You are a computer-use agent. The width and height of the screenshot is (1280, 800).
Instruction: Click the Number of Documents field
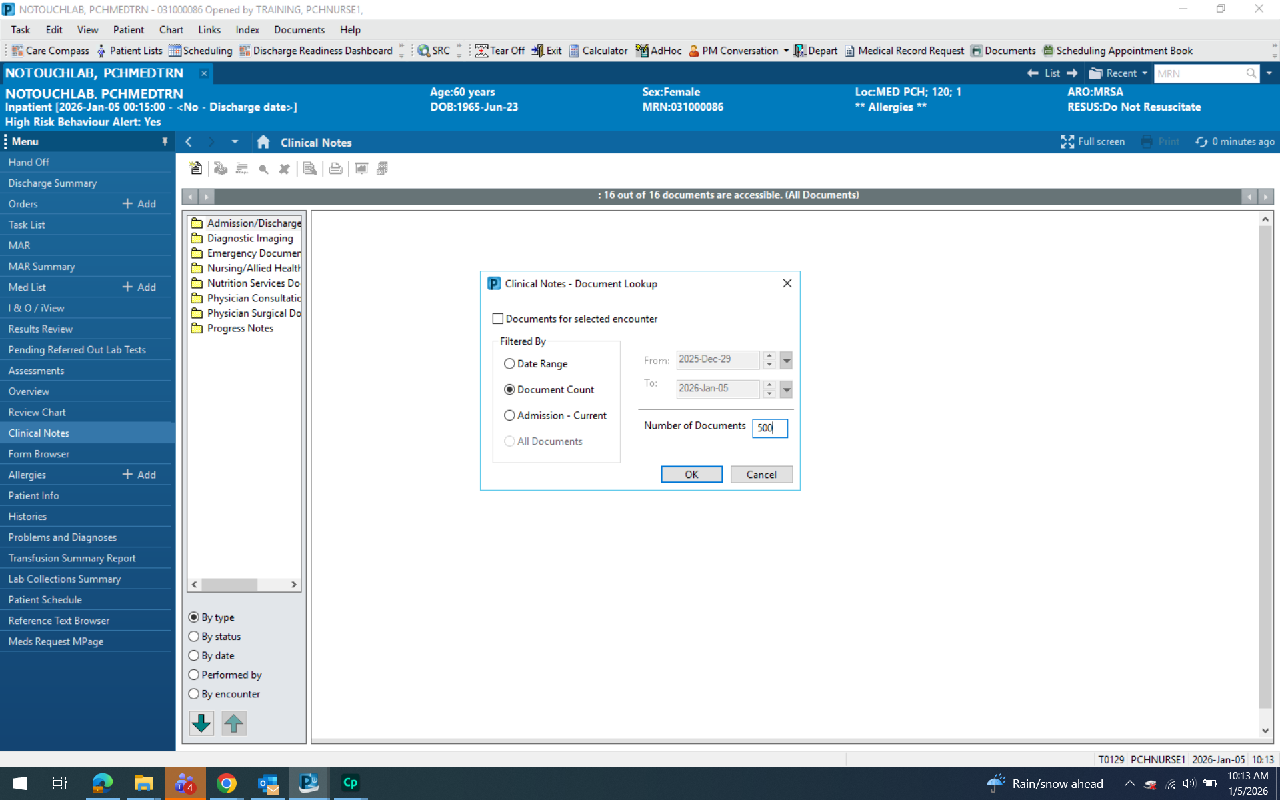pos(769,427)
